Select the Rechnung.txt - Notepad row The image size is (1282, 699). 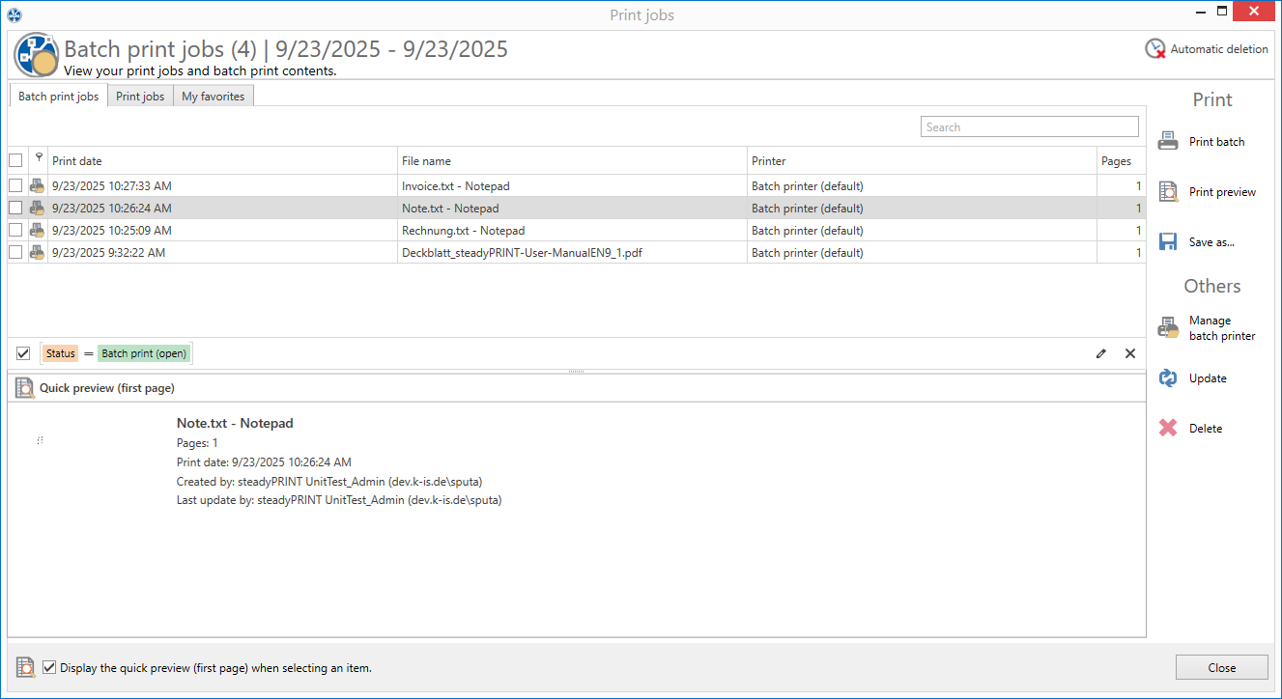click(x=577, y=230)
